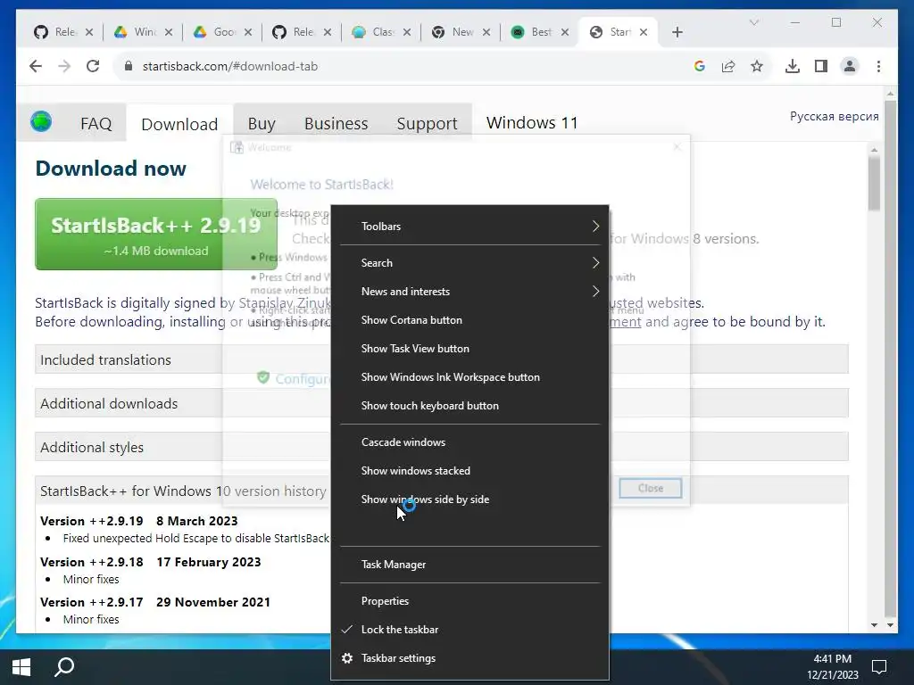
Task: Expand the Included translations section
Action: coord(441,359)
